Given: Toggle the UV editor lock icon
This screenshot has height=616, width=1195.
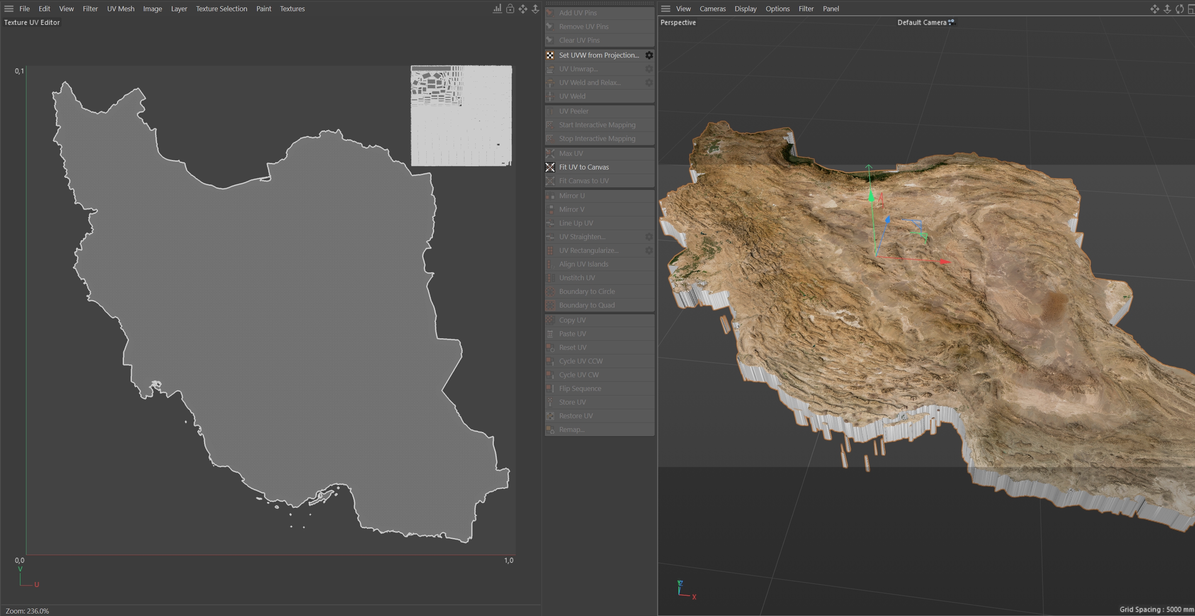Looking at the screenshot, I should (x=510, y=9).
